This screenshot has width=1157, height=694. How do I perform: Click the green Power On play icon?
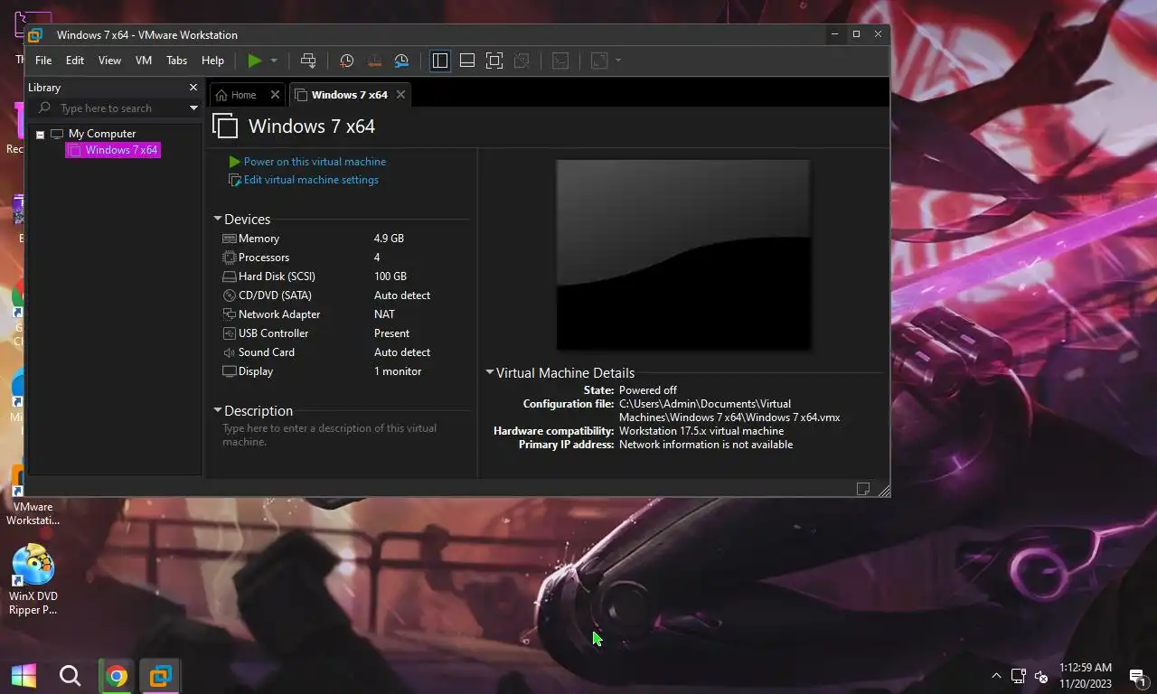point(255,61)
